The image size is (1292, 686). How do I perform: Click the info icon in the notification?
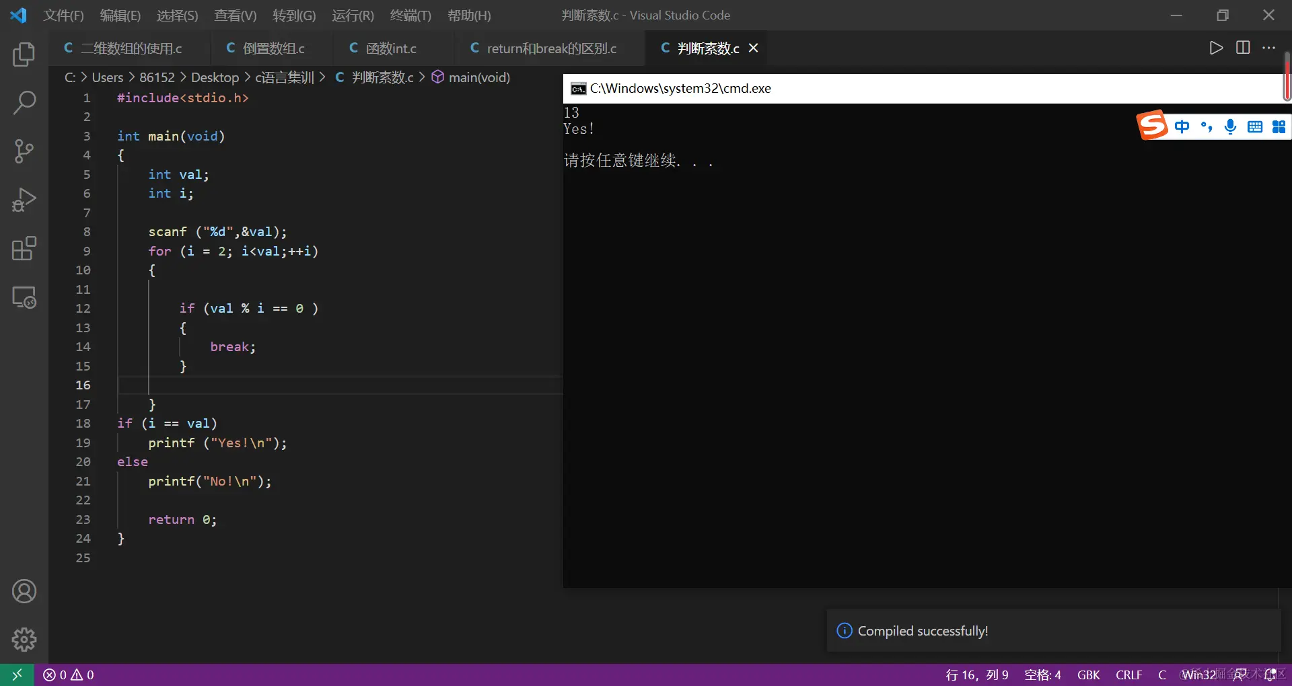(x=844, y=631)
